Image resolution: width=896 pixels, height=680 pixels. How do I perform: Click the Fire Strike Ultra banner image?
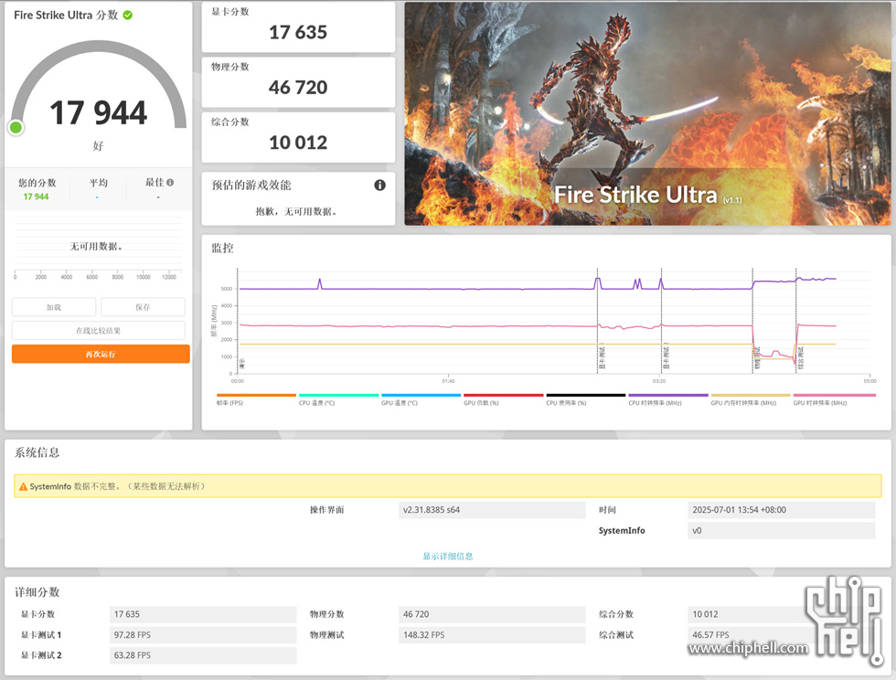647,113
